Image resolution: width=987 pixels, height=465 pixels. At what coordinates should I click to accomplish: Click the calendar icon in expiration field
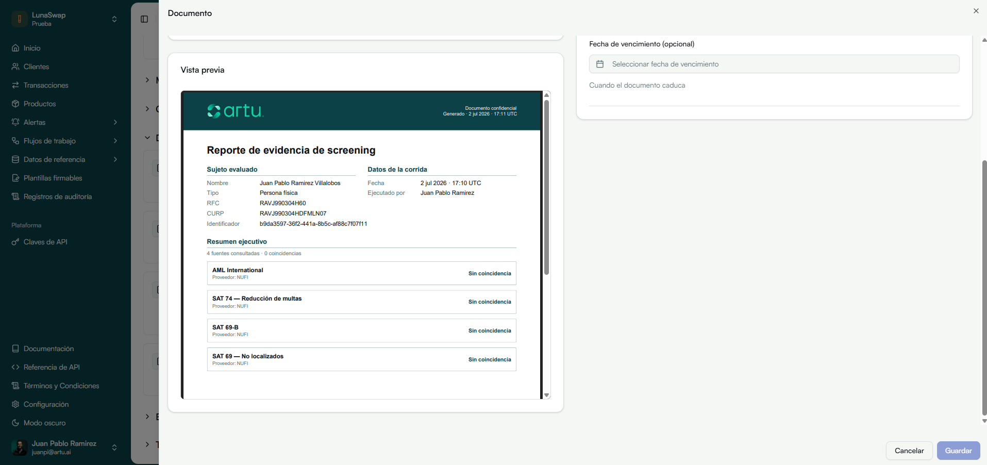point(600,64)
